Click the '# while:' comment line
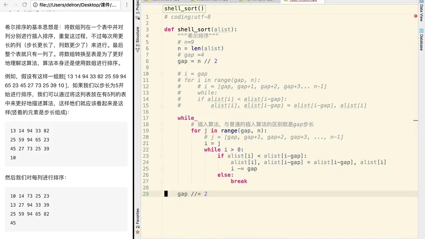Viewport: 425px width, 239px height. (x=197, y=93)
